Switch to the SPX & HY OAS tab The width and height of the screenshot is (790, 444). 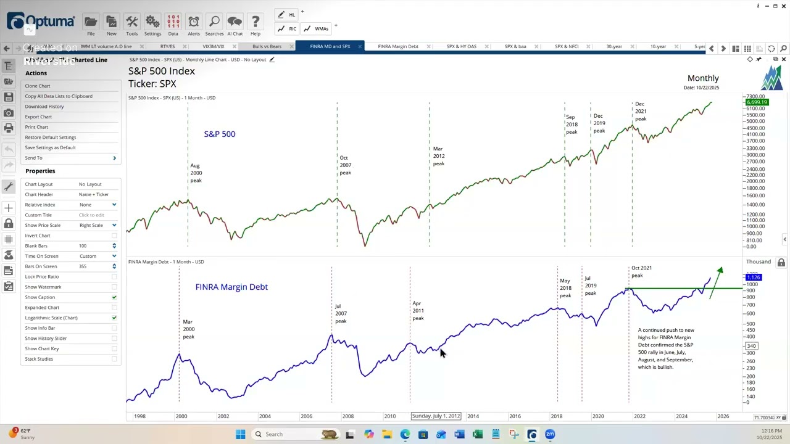(462, 46)
